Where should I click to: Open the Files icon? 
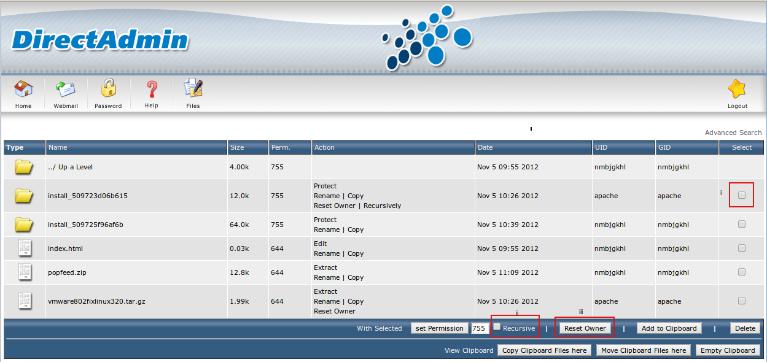click(x=193, y=89)
